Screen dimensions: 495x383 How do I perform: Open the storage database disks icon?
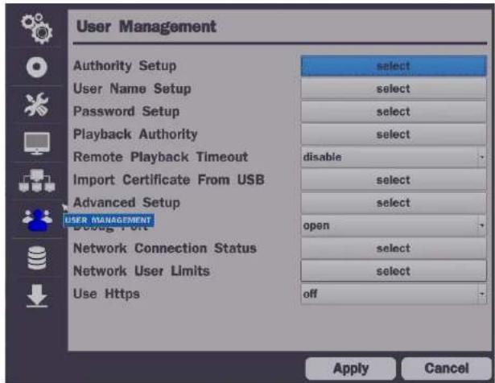tap(37, 257)
